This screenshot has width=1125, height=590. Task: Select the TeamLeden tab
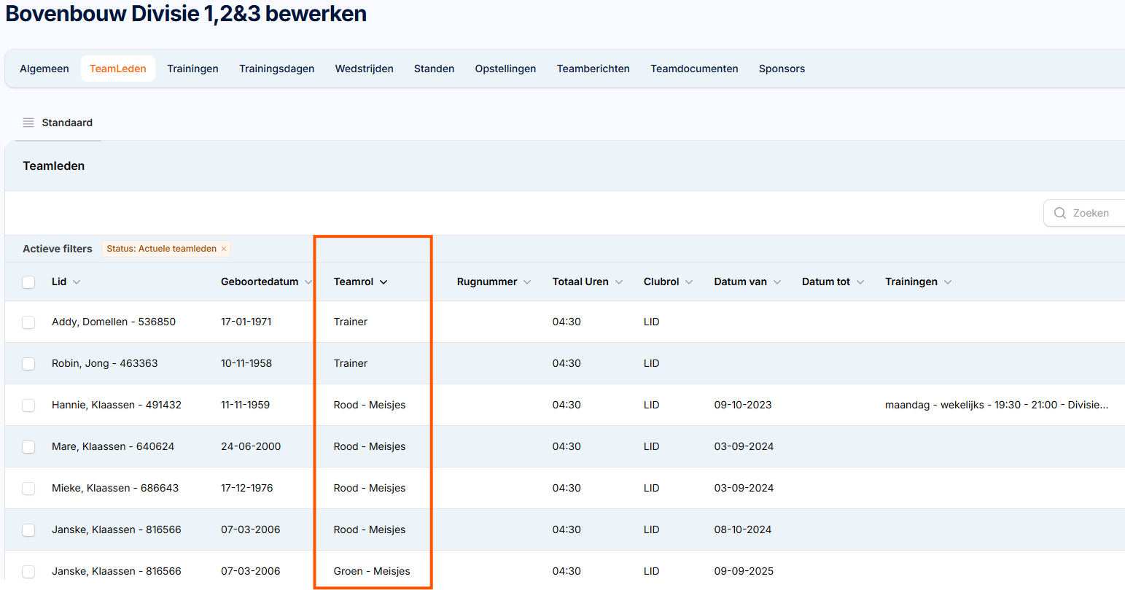(x=118, y=69)
